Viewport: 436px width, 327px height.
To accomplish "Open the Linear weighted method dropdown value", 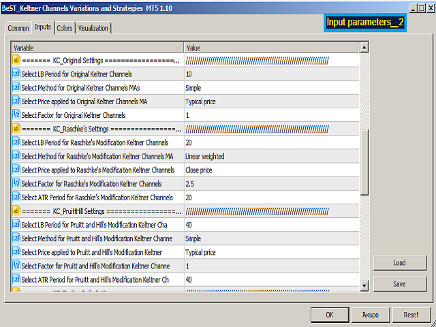I will pos(271,156).
